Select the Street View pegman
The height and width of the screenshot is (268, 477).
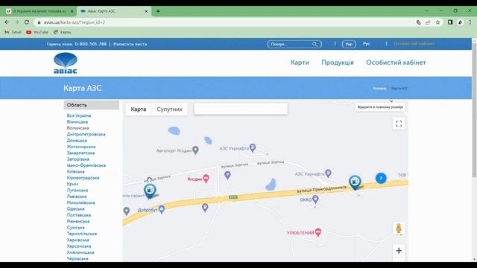pyautogui.click(x=399, y=229)
